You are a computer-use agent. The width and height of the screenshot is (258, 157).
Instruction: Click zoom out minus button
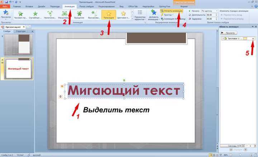[x=230, y=155]
